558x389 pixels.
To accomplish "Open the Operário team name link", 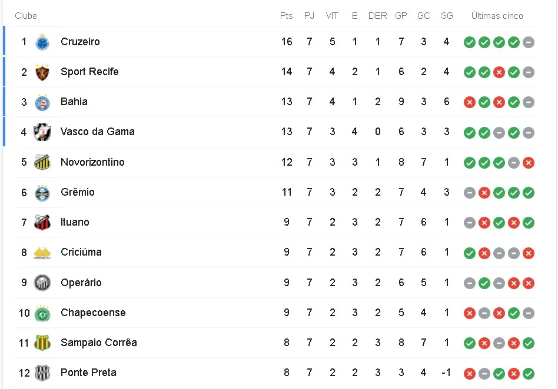I will (x=81, y=283).
